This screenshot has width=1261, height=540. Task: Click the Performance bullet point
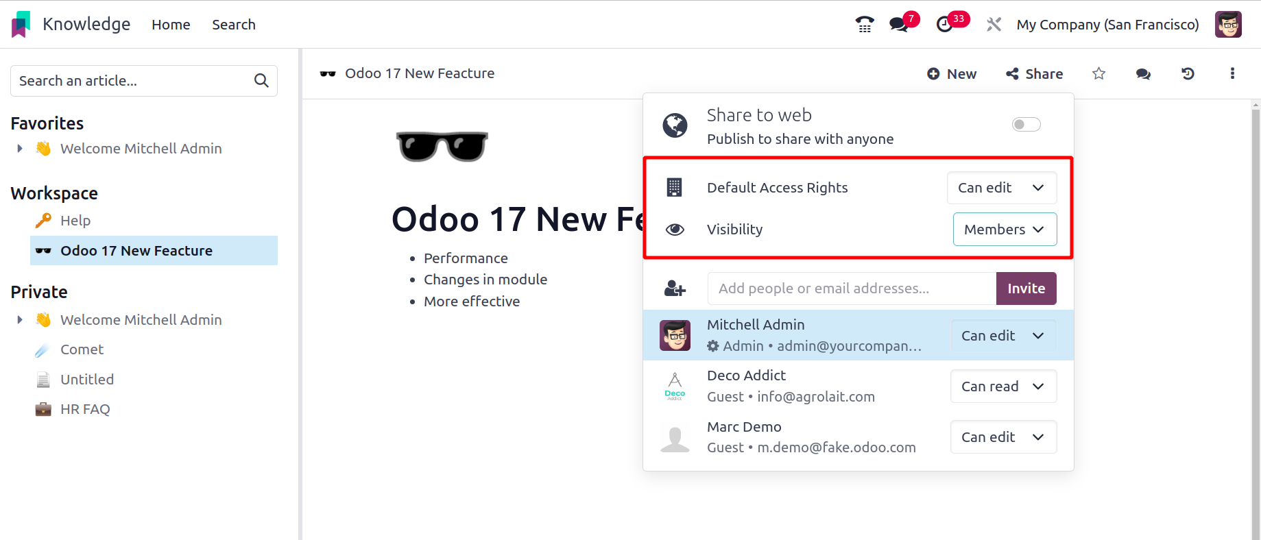(466, 258)
